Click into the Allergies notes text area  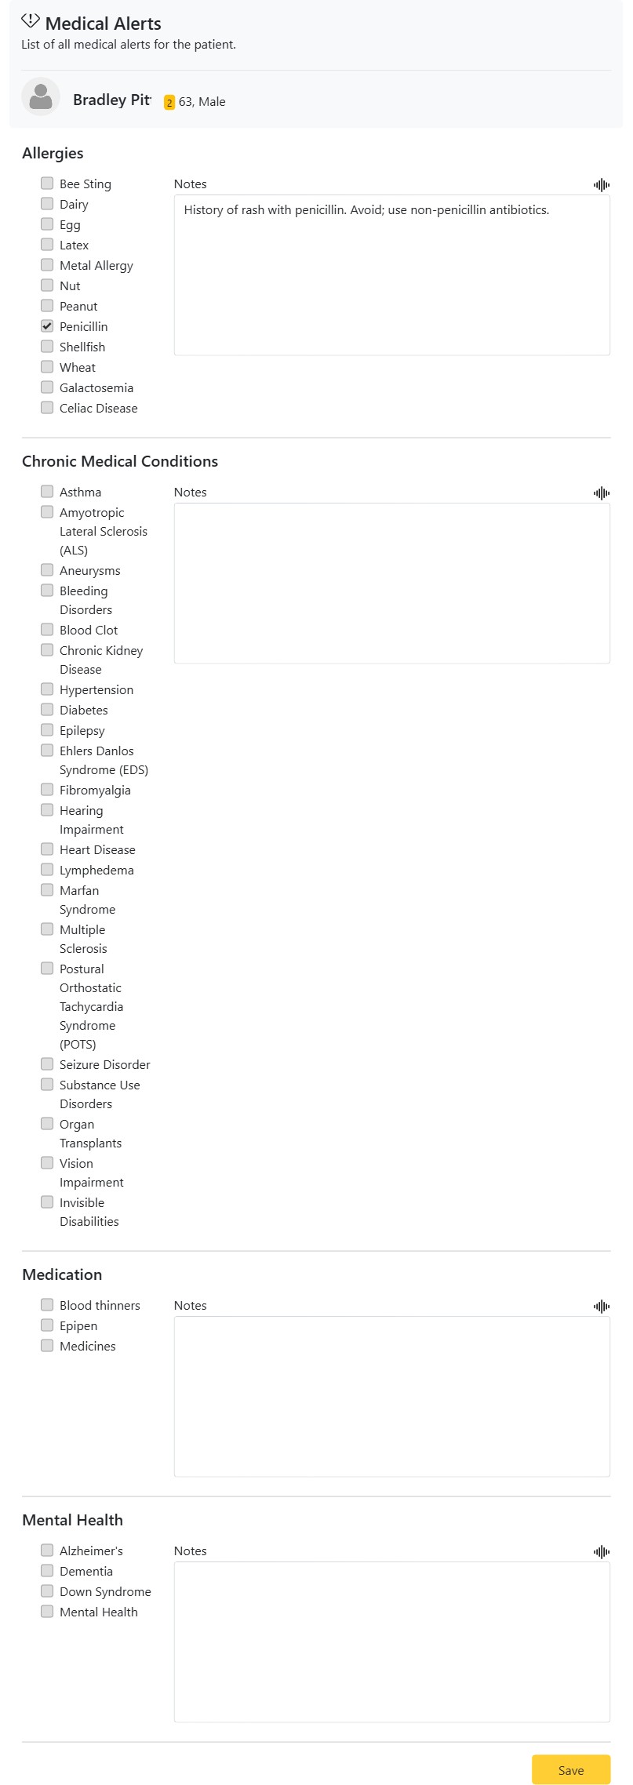tap(392, 275)
